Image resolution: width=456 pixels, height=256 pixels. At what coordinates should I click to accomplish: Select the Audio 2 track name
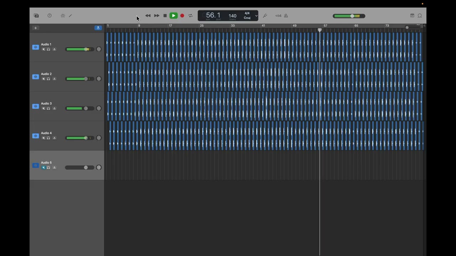(46, 74)
